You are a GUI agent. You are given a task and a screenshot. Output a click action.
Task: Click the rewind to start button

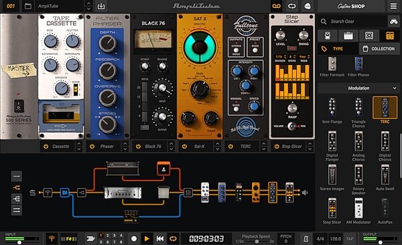(160, 239)
